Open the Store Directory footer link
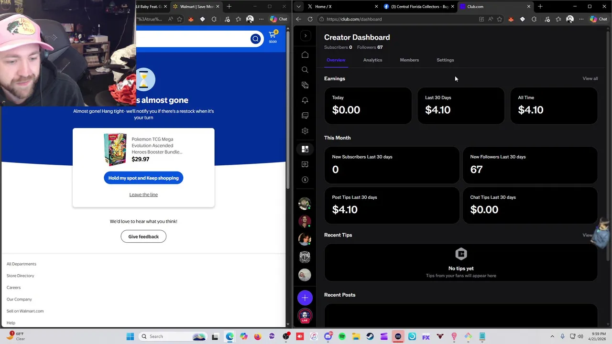This screenshot has width=612, height=344. click(21, 276)
